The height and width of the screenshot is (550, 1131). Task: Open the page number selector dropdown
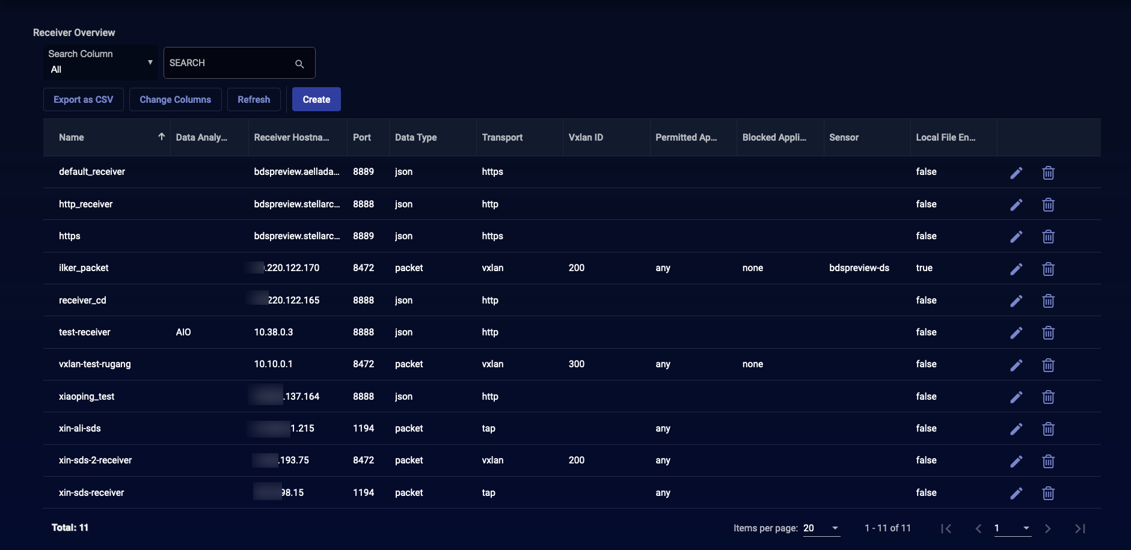pos(1013,528)
